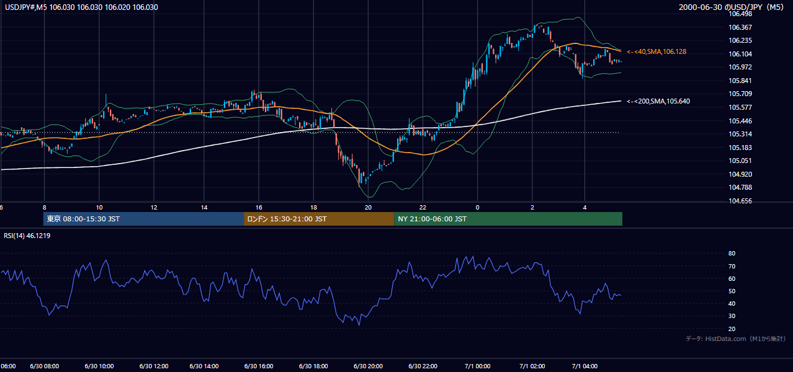Screen dimensions: 793x372
Task: Click the 105.314 price axis label
Action: coord(740,134)
